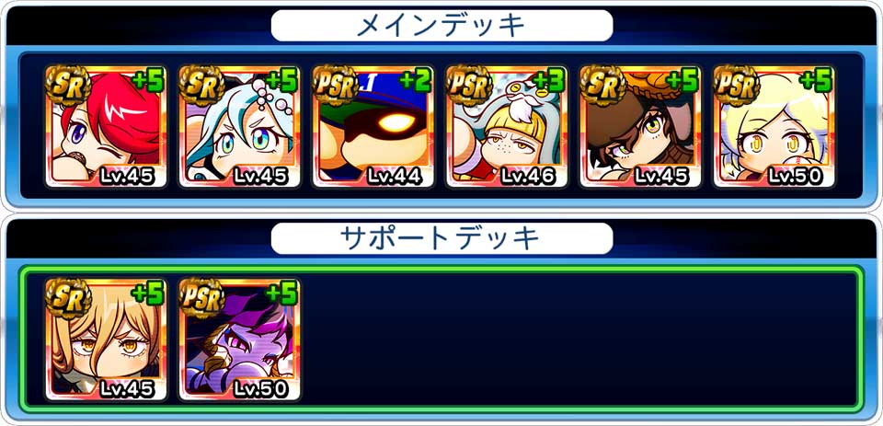Select the メインデッキ header label
The height and width of the screenshot is (426, 883).
tap(441, 26)
